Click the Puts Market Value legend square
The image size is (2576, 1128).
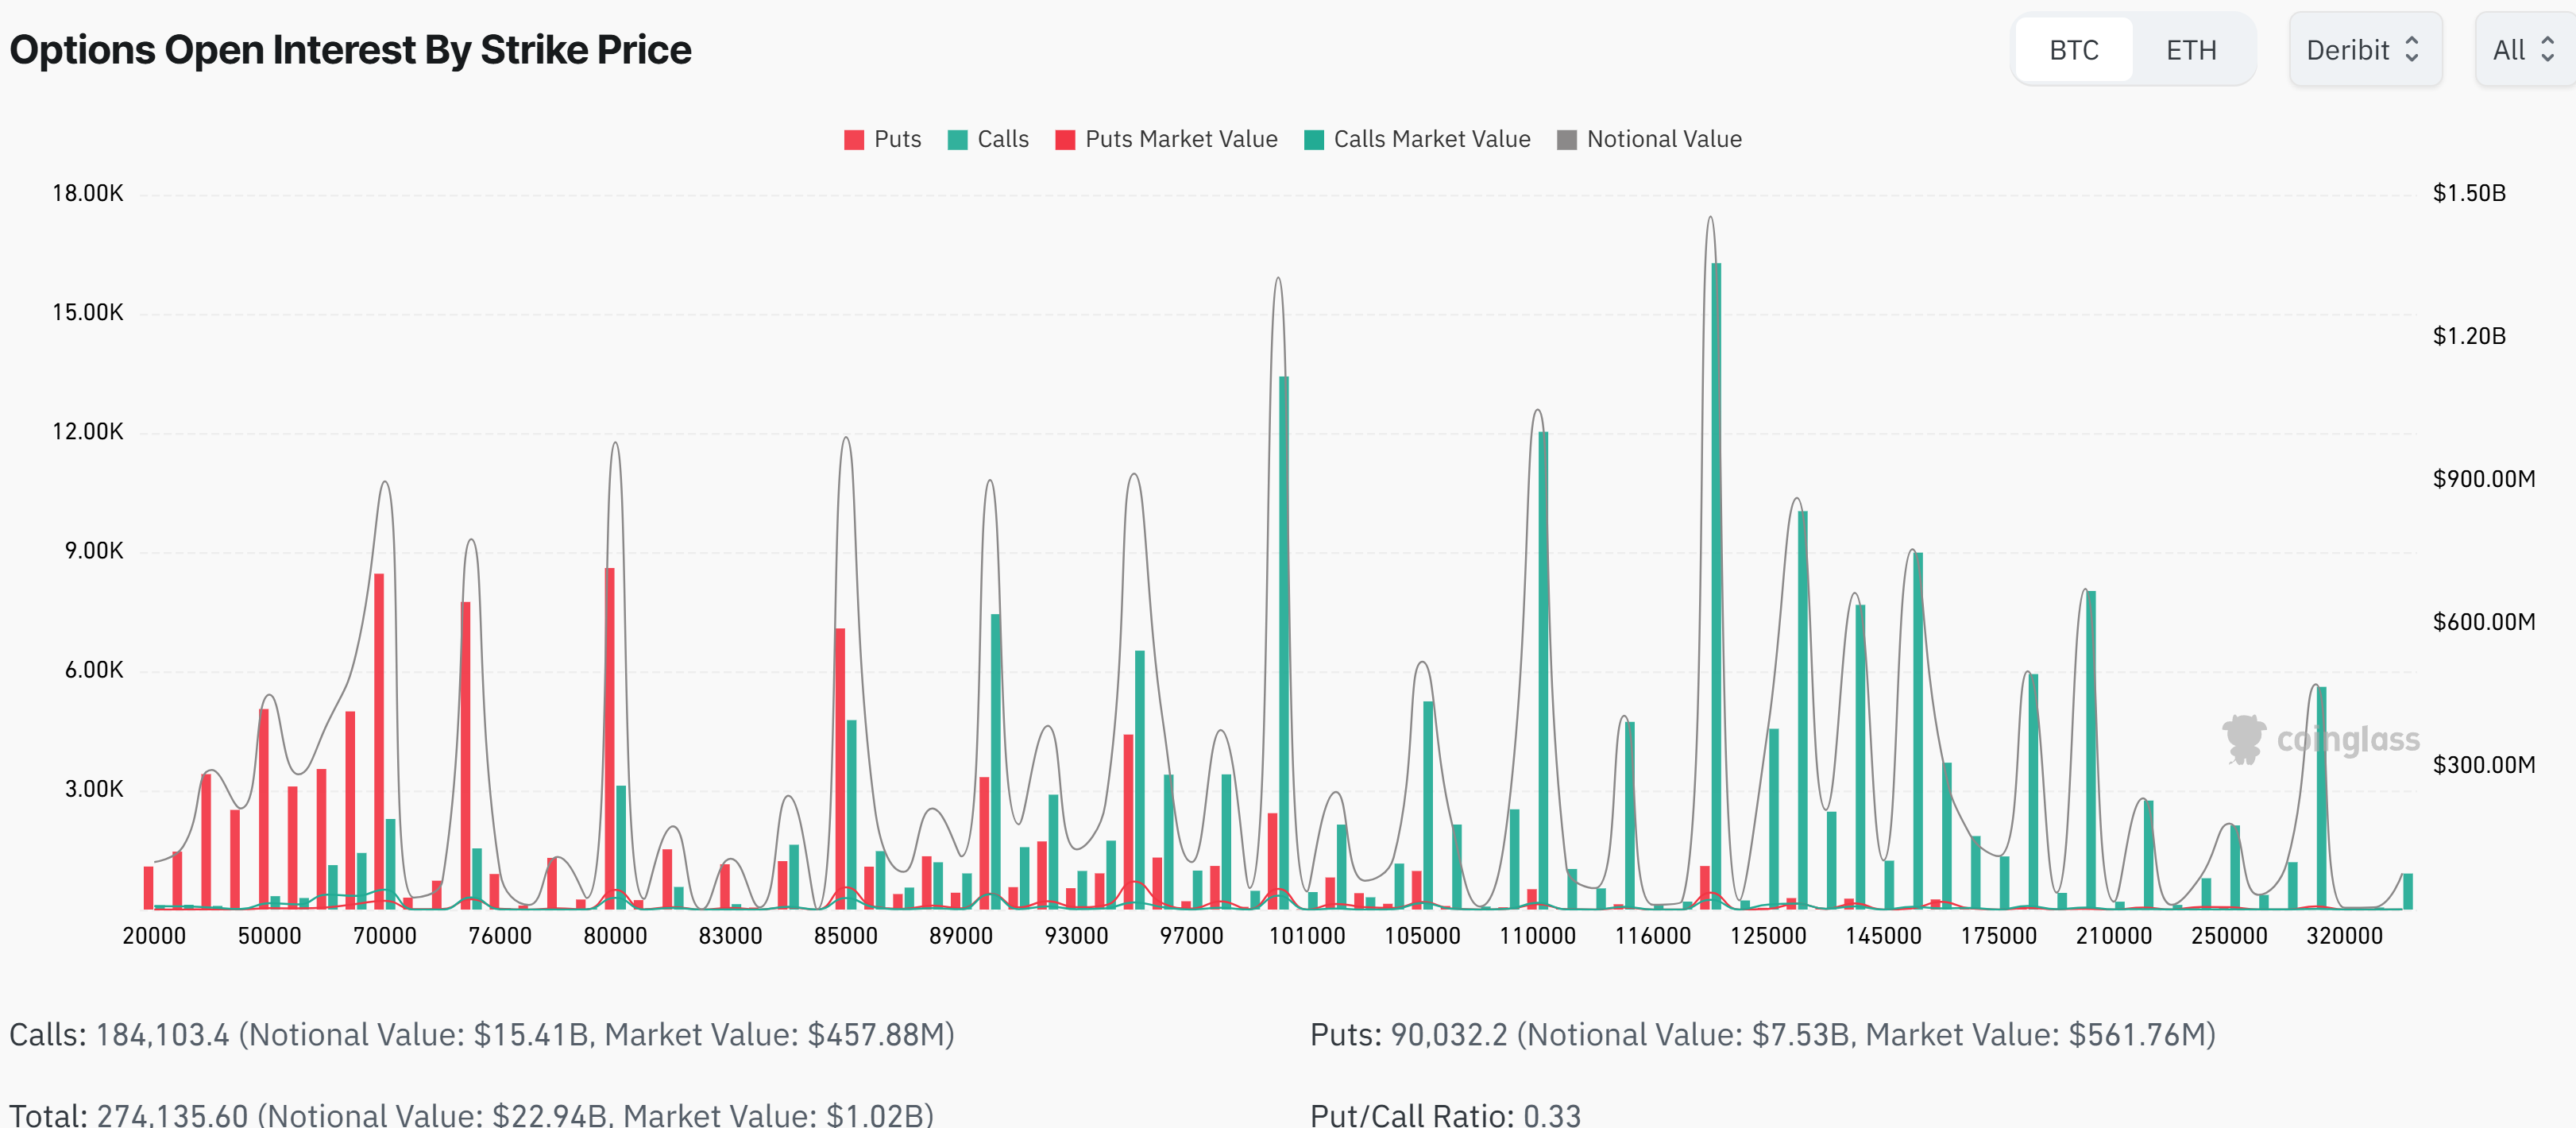point(1065,140)
